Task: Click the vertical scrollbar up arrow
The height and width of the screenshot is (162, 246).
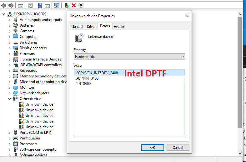Action: [x=240, y=14]
